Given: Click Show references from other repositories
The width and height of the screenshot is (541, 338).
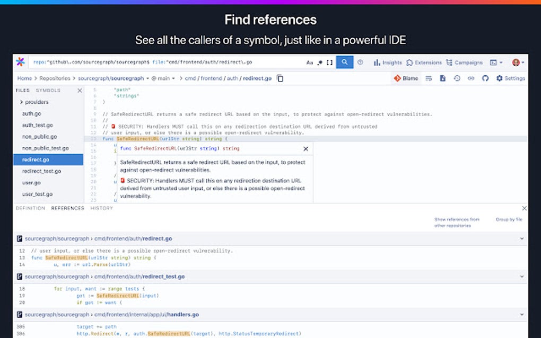Looking at the screenshot, I should click(x=458, y=222).
